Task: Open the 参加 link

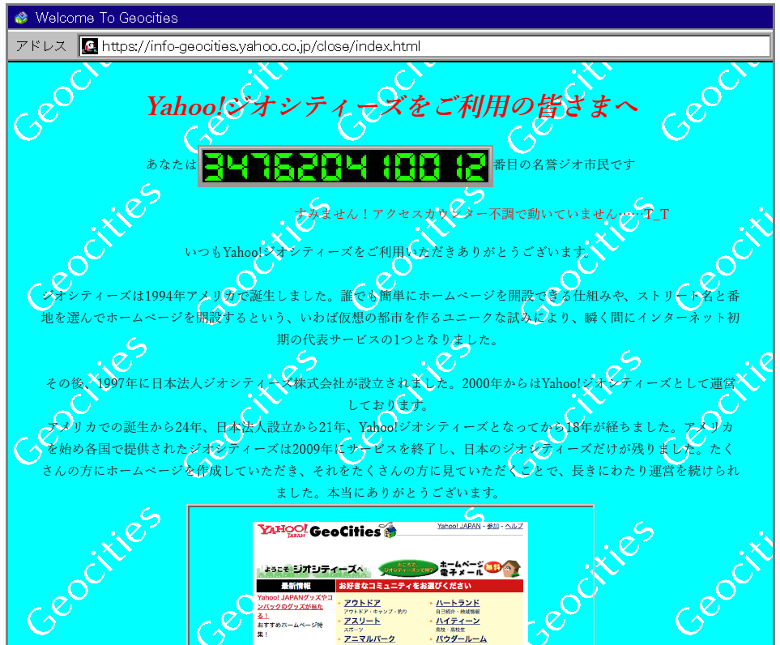Action: pos(492,526)
